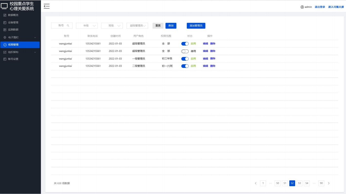
Task: Select 账号设置 in the sidebar menu
Action: click(13, 59)
